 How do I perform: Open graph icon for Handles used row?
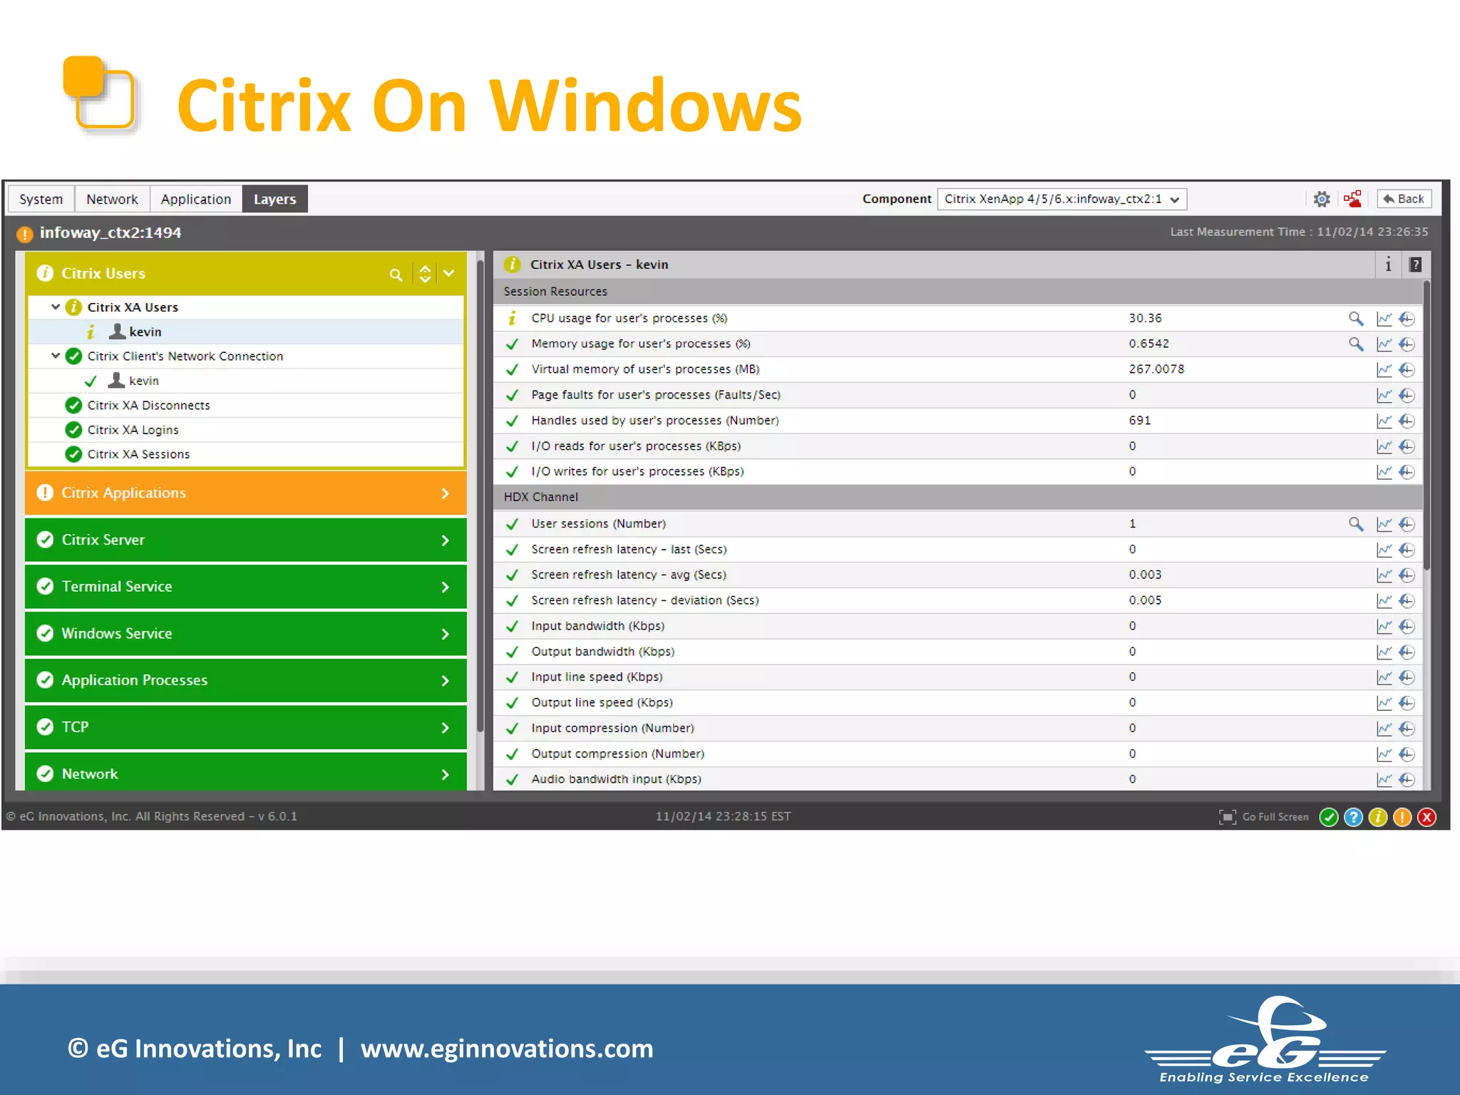(1384, 421)
